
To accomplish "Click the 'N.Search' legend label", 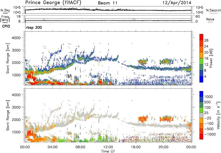I will 213,10.
